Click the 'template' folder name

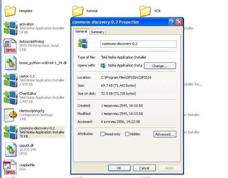pos(26,11)
